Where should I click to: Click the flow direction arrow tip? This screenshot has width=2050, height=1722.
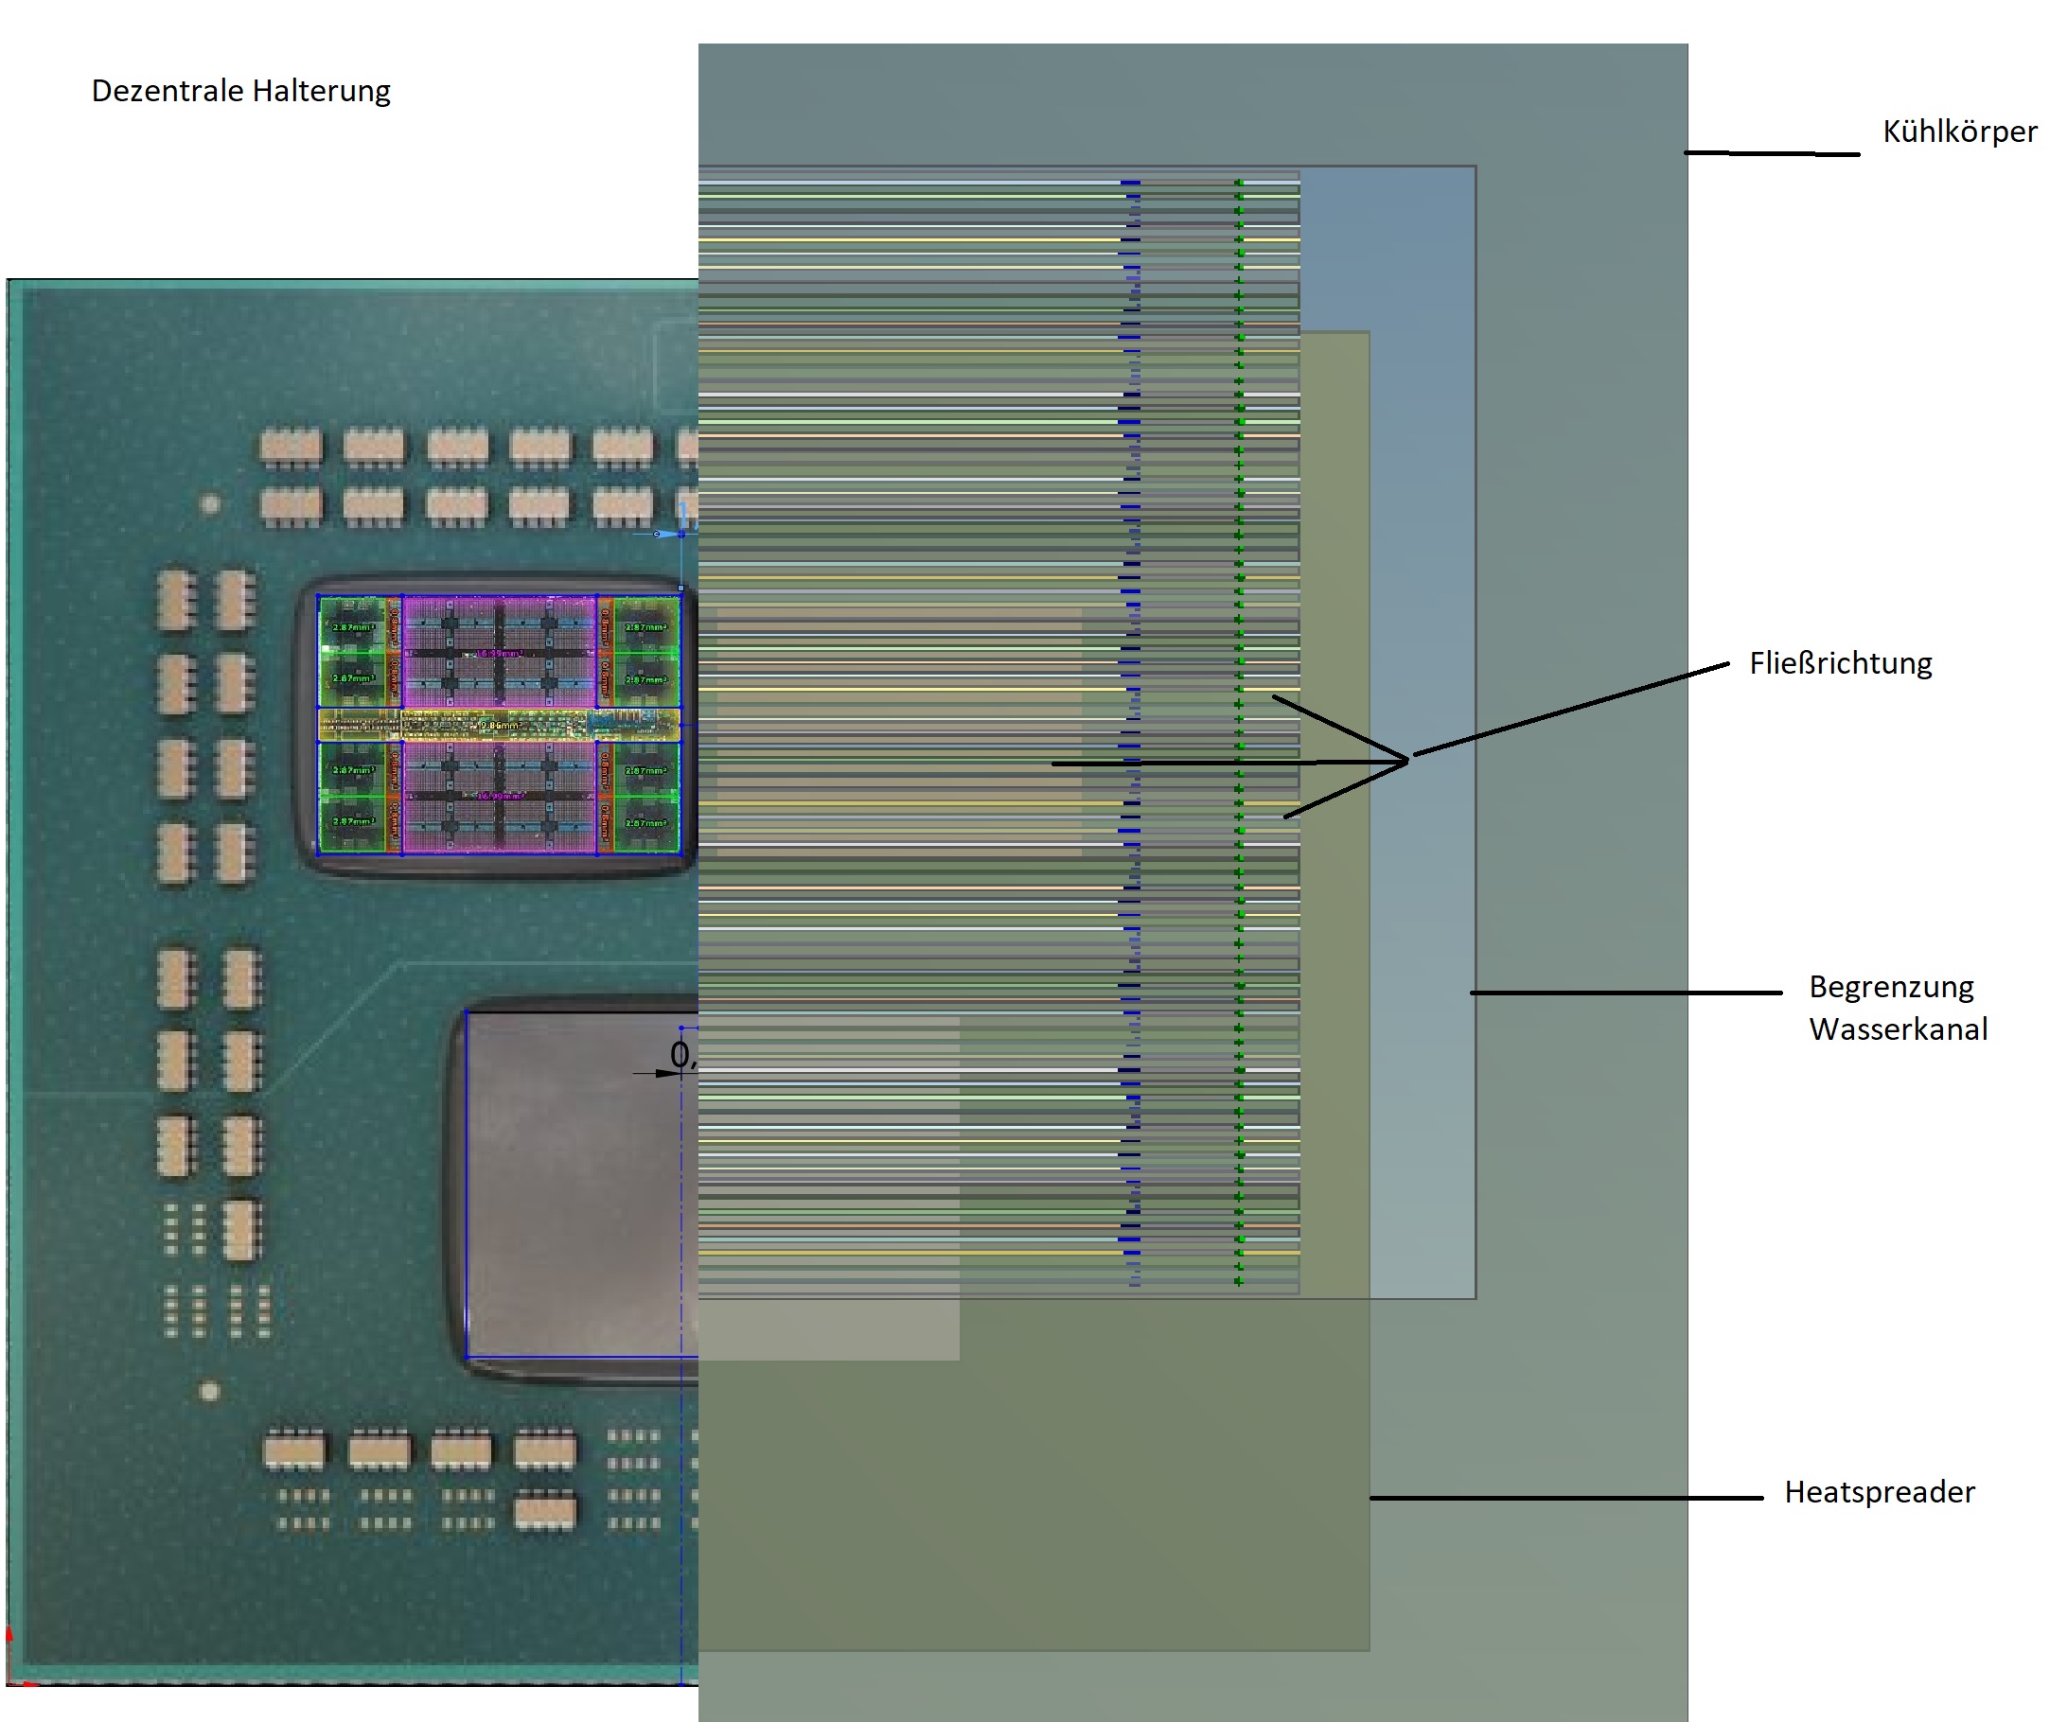[x=1407, y=761]
